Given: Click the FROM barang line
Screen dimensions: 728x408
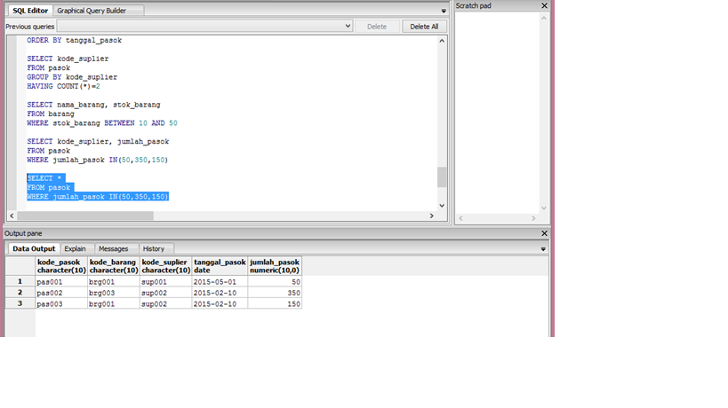Looking at the screenshot, I should click(51, 114).
